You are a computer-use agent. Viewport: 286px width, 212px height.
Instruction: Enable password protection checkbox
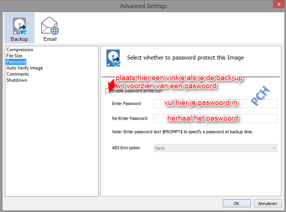point(108,91)
